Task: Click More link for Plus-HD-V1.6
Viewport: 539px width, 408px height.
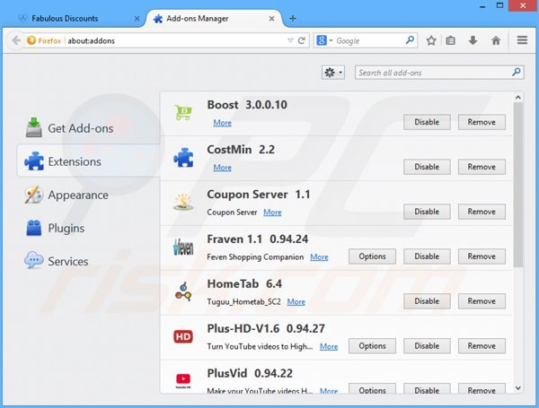Action: pos(329,347)
